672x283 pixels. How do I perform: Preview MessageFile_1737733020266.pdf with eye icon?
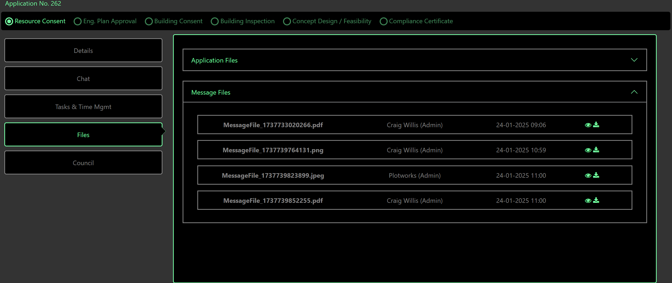tap(588, 125)
